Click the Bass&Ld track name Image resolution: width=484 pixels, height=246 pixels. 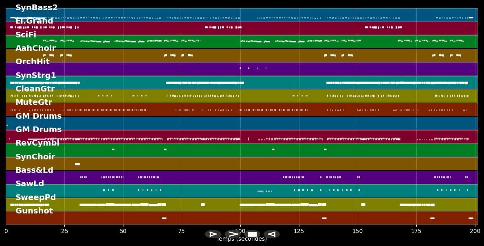35,170
